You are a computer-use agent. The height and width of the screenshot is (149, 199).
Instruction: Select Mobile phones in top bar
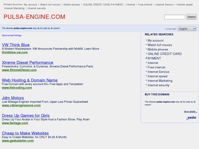[71, 5]
